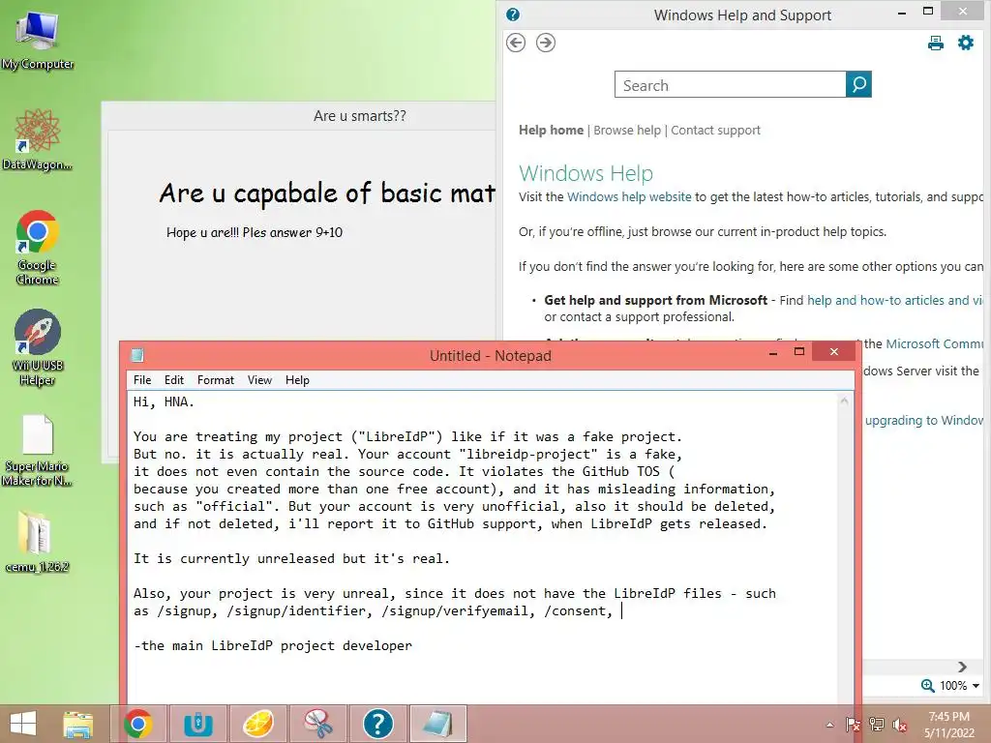Click the Help horizontal scroll right arrow

click(x=962, y=668)
